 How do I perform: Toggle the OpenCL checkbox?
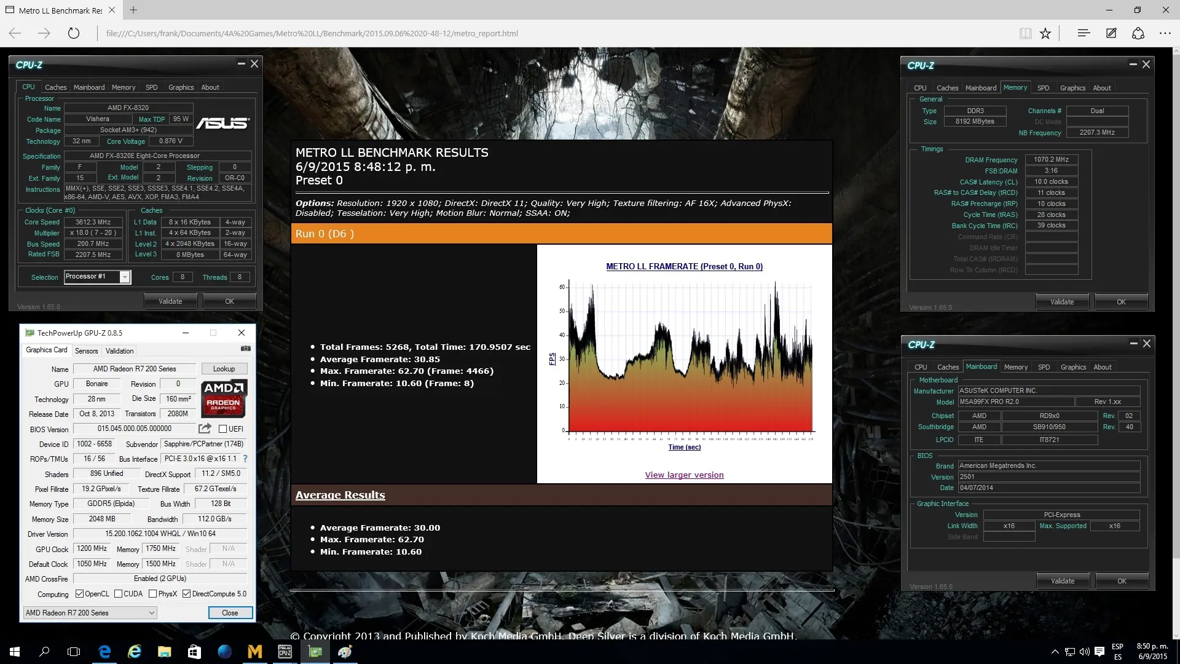79,594
